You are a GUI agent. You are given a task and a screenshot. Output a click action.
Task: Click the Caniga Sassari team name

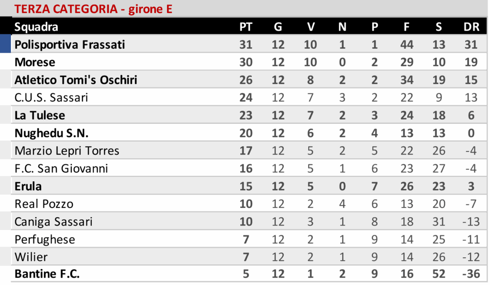[54, 221]
